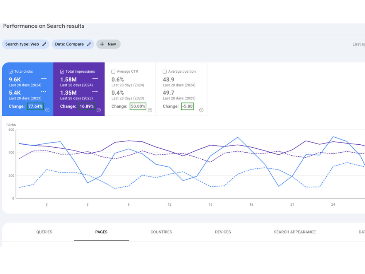Switch to the QUERIES tab
Screen dimensions: 365x274
coord(44,232)
